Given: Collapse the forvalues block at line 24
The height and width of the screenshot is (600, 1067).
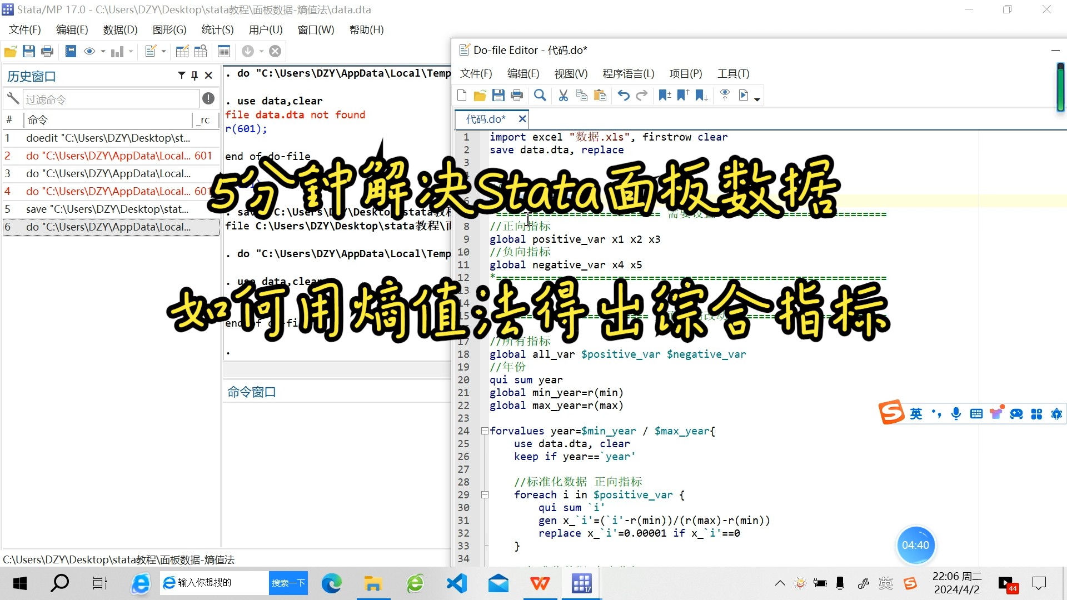Looking at the screenshot, I should pyautogui.click(x=485, y=431).
